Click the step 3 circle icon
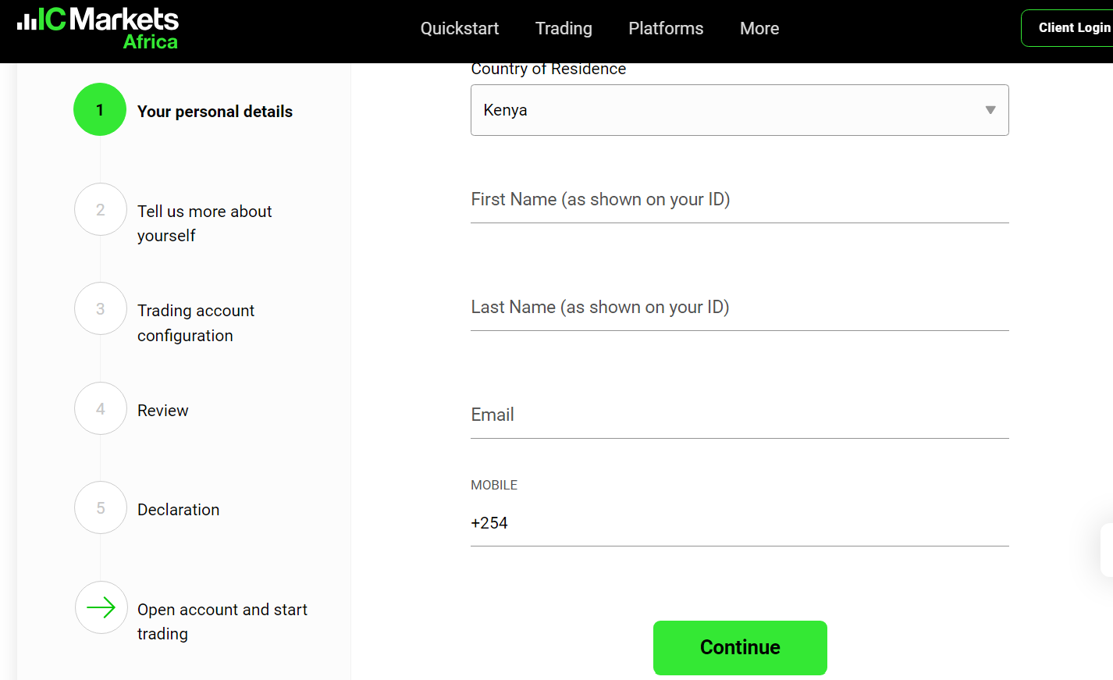1113x680 pixels. click(101, 309)
